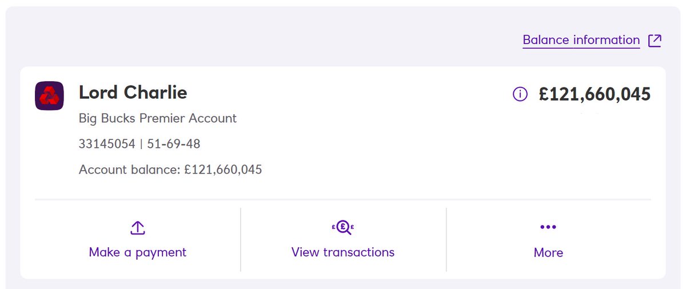This screenshot has height=289, width=686.
Task: Click the magnifier pound transactions icon
Action: tap(343, 227)
